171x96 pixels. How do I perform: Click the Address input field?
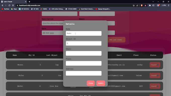[x=84, y=73]
